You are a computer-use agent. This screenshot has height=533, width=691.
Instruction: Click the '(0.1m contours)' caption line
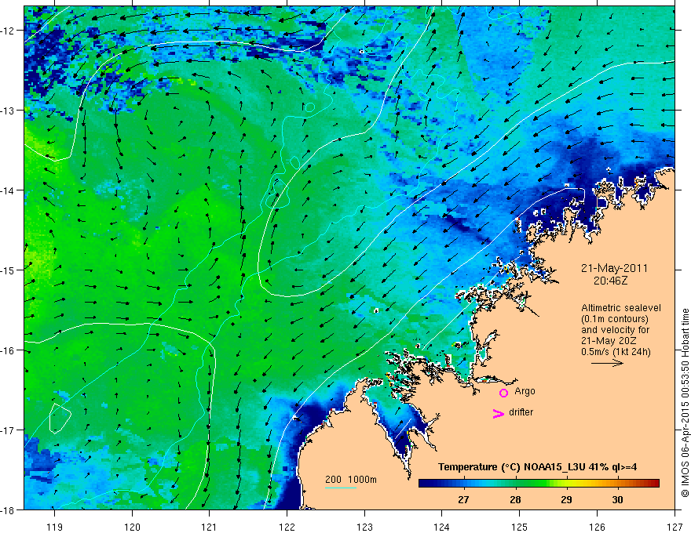(x=615, y=319)
